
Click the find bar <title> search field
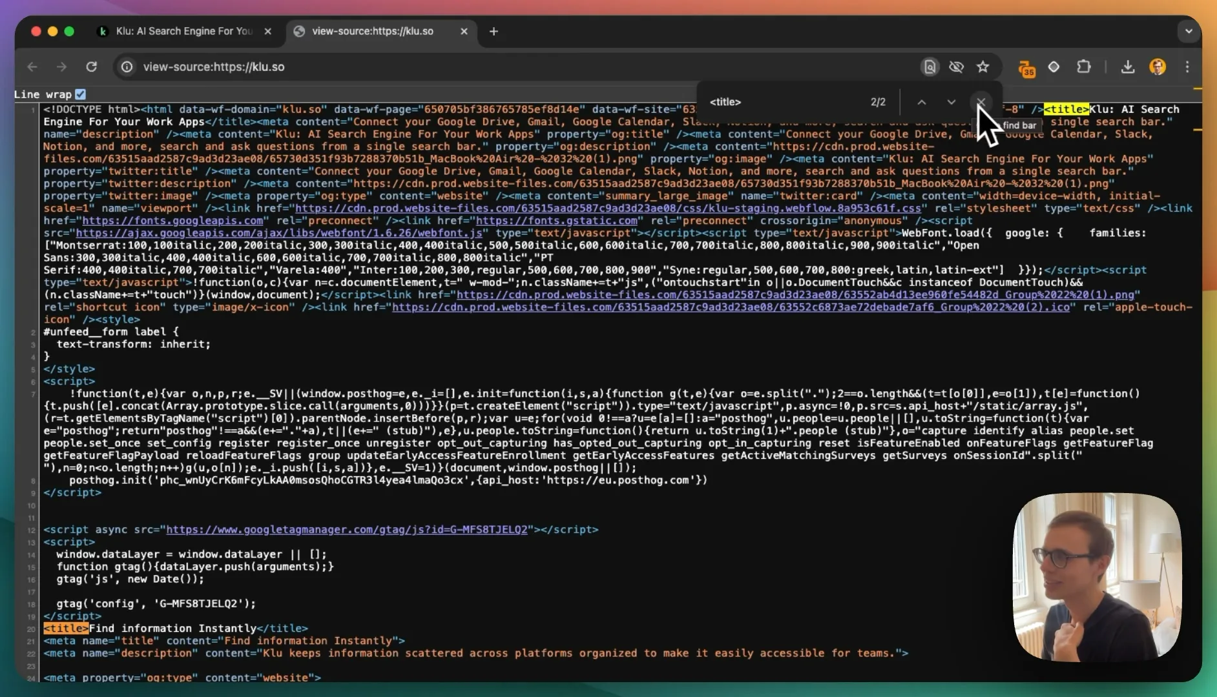[x=785, y=102]
